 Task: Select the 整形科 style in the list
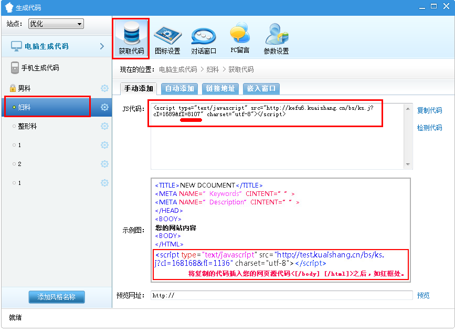[x=27, y=127]
